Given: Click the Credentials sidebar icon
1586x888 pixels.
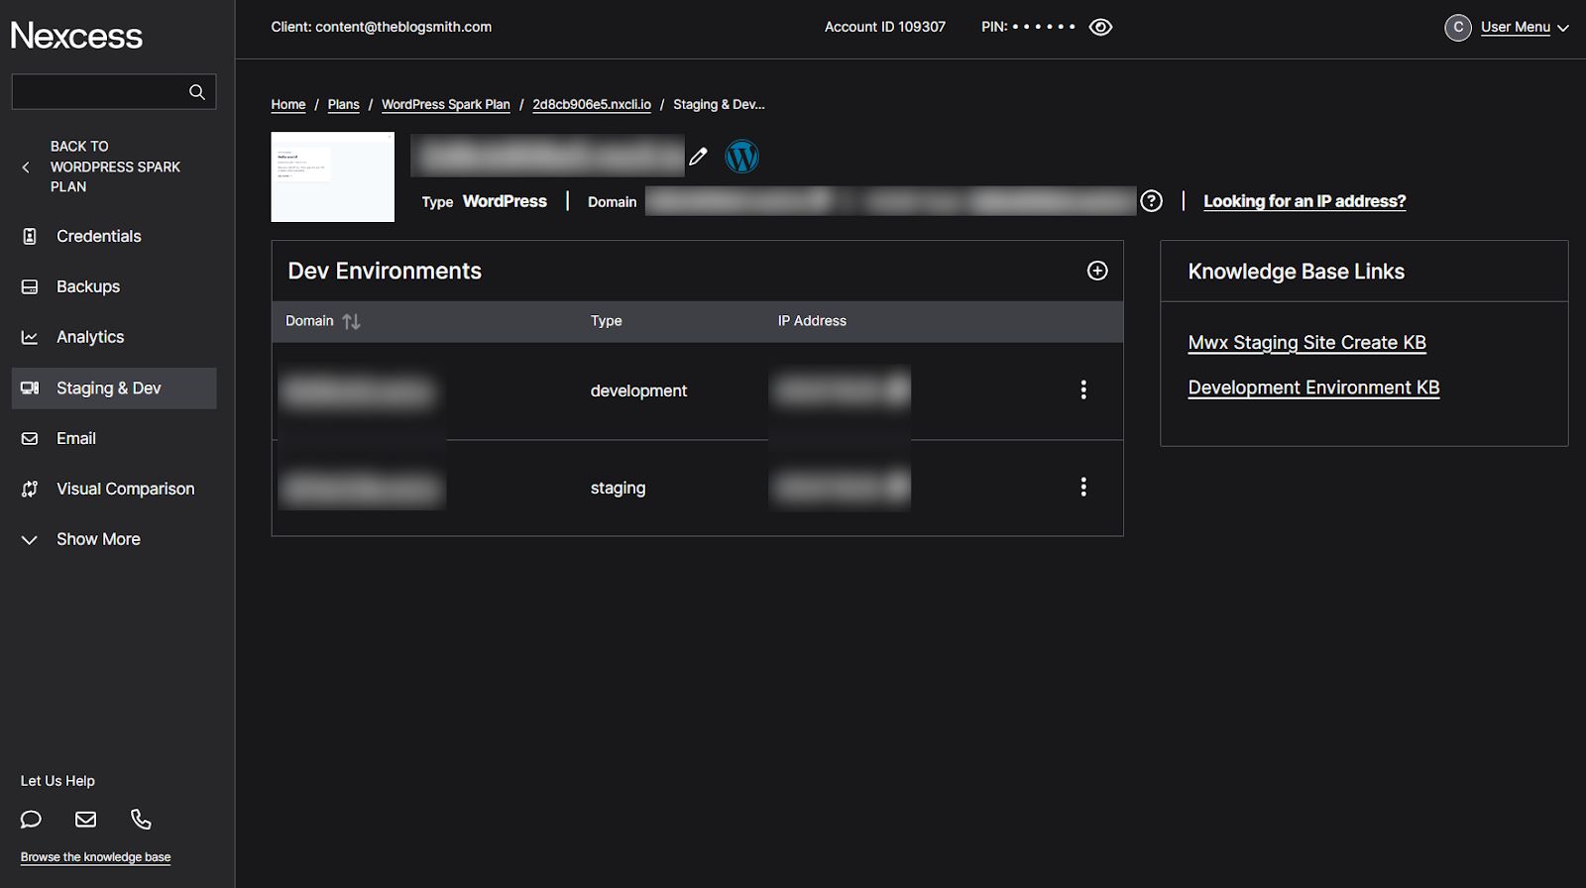Looking at the screenshot, I should click(30, 236).
